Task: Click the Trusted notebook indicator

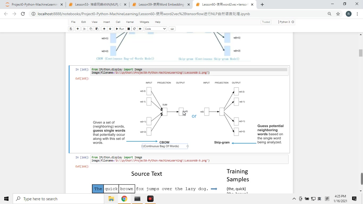Action: point(266,22)
